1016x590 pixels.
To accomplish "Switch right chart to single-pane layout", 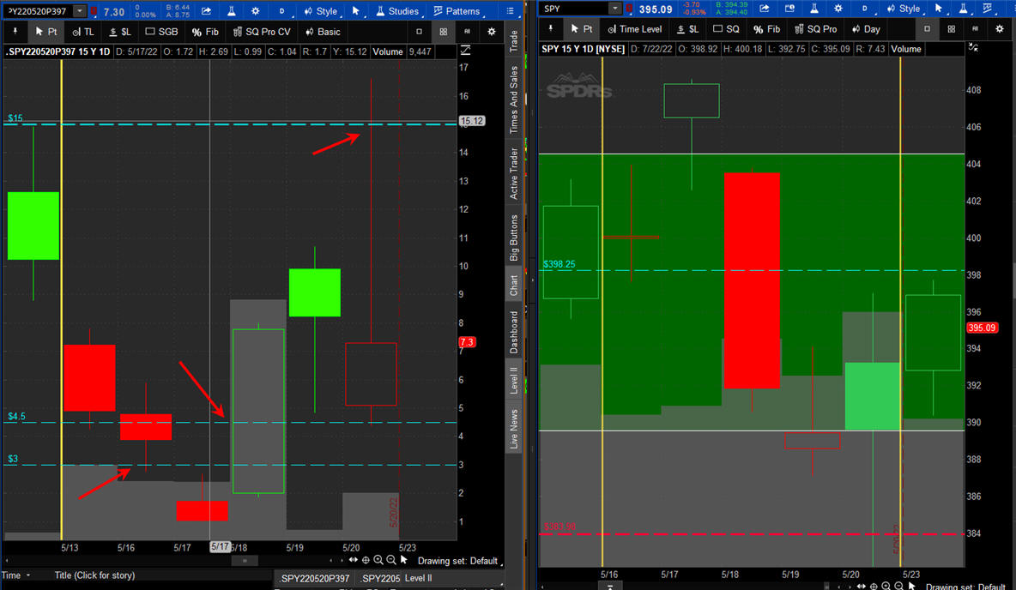I will [928, 28].
